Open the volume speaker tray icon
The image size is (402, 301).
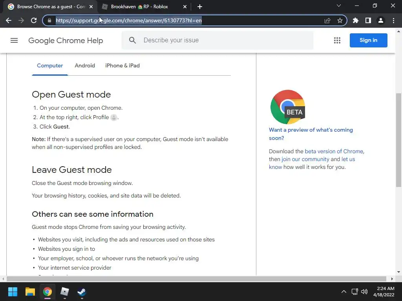(364, 292)
